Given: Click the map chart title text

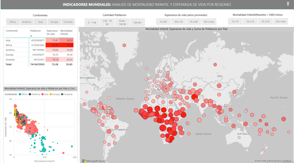Looking at the screenshot, I should [186, 29].
